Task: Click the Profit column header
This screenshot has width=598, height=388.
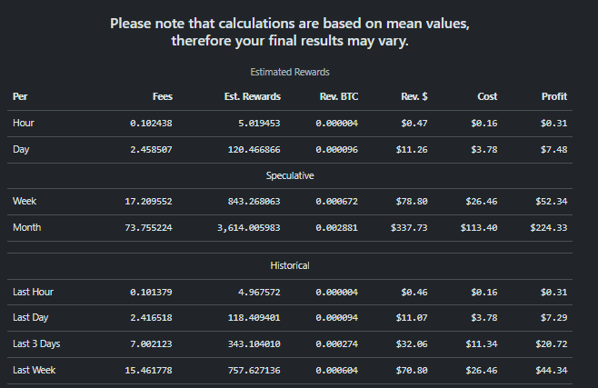Action: click(554, 96)
